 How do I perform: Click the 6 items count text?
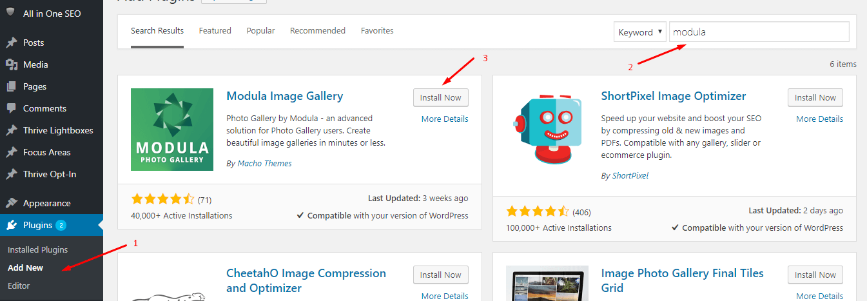pyautogui.click(x=843, y=64)
